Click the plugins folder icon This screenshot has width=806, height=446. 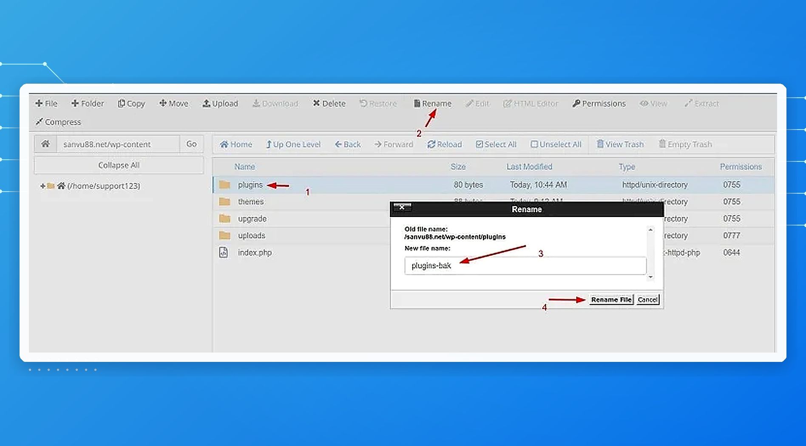224,185
